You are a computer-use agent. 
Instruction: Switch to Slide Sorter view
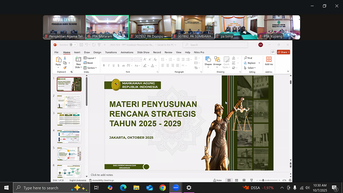tap(236, 180)
